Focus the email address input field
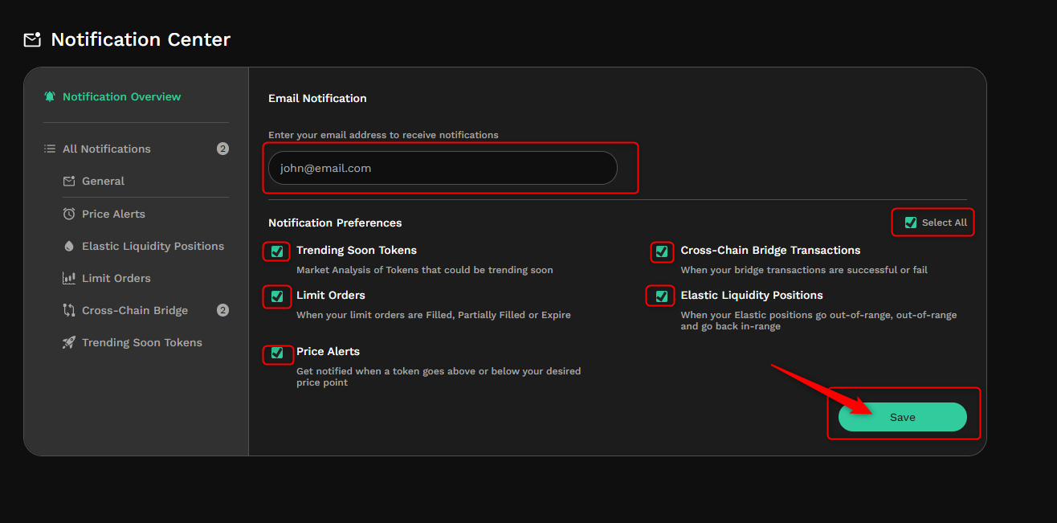 click(443, 168)
